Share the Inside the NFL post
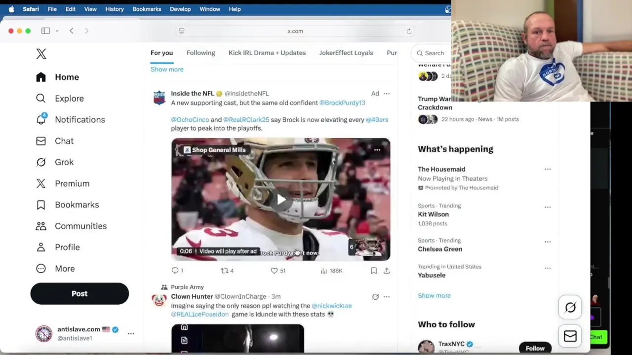The image size is (632, 355). (387, 270)
